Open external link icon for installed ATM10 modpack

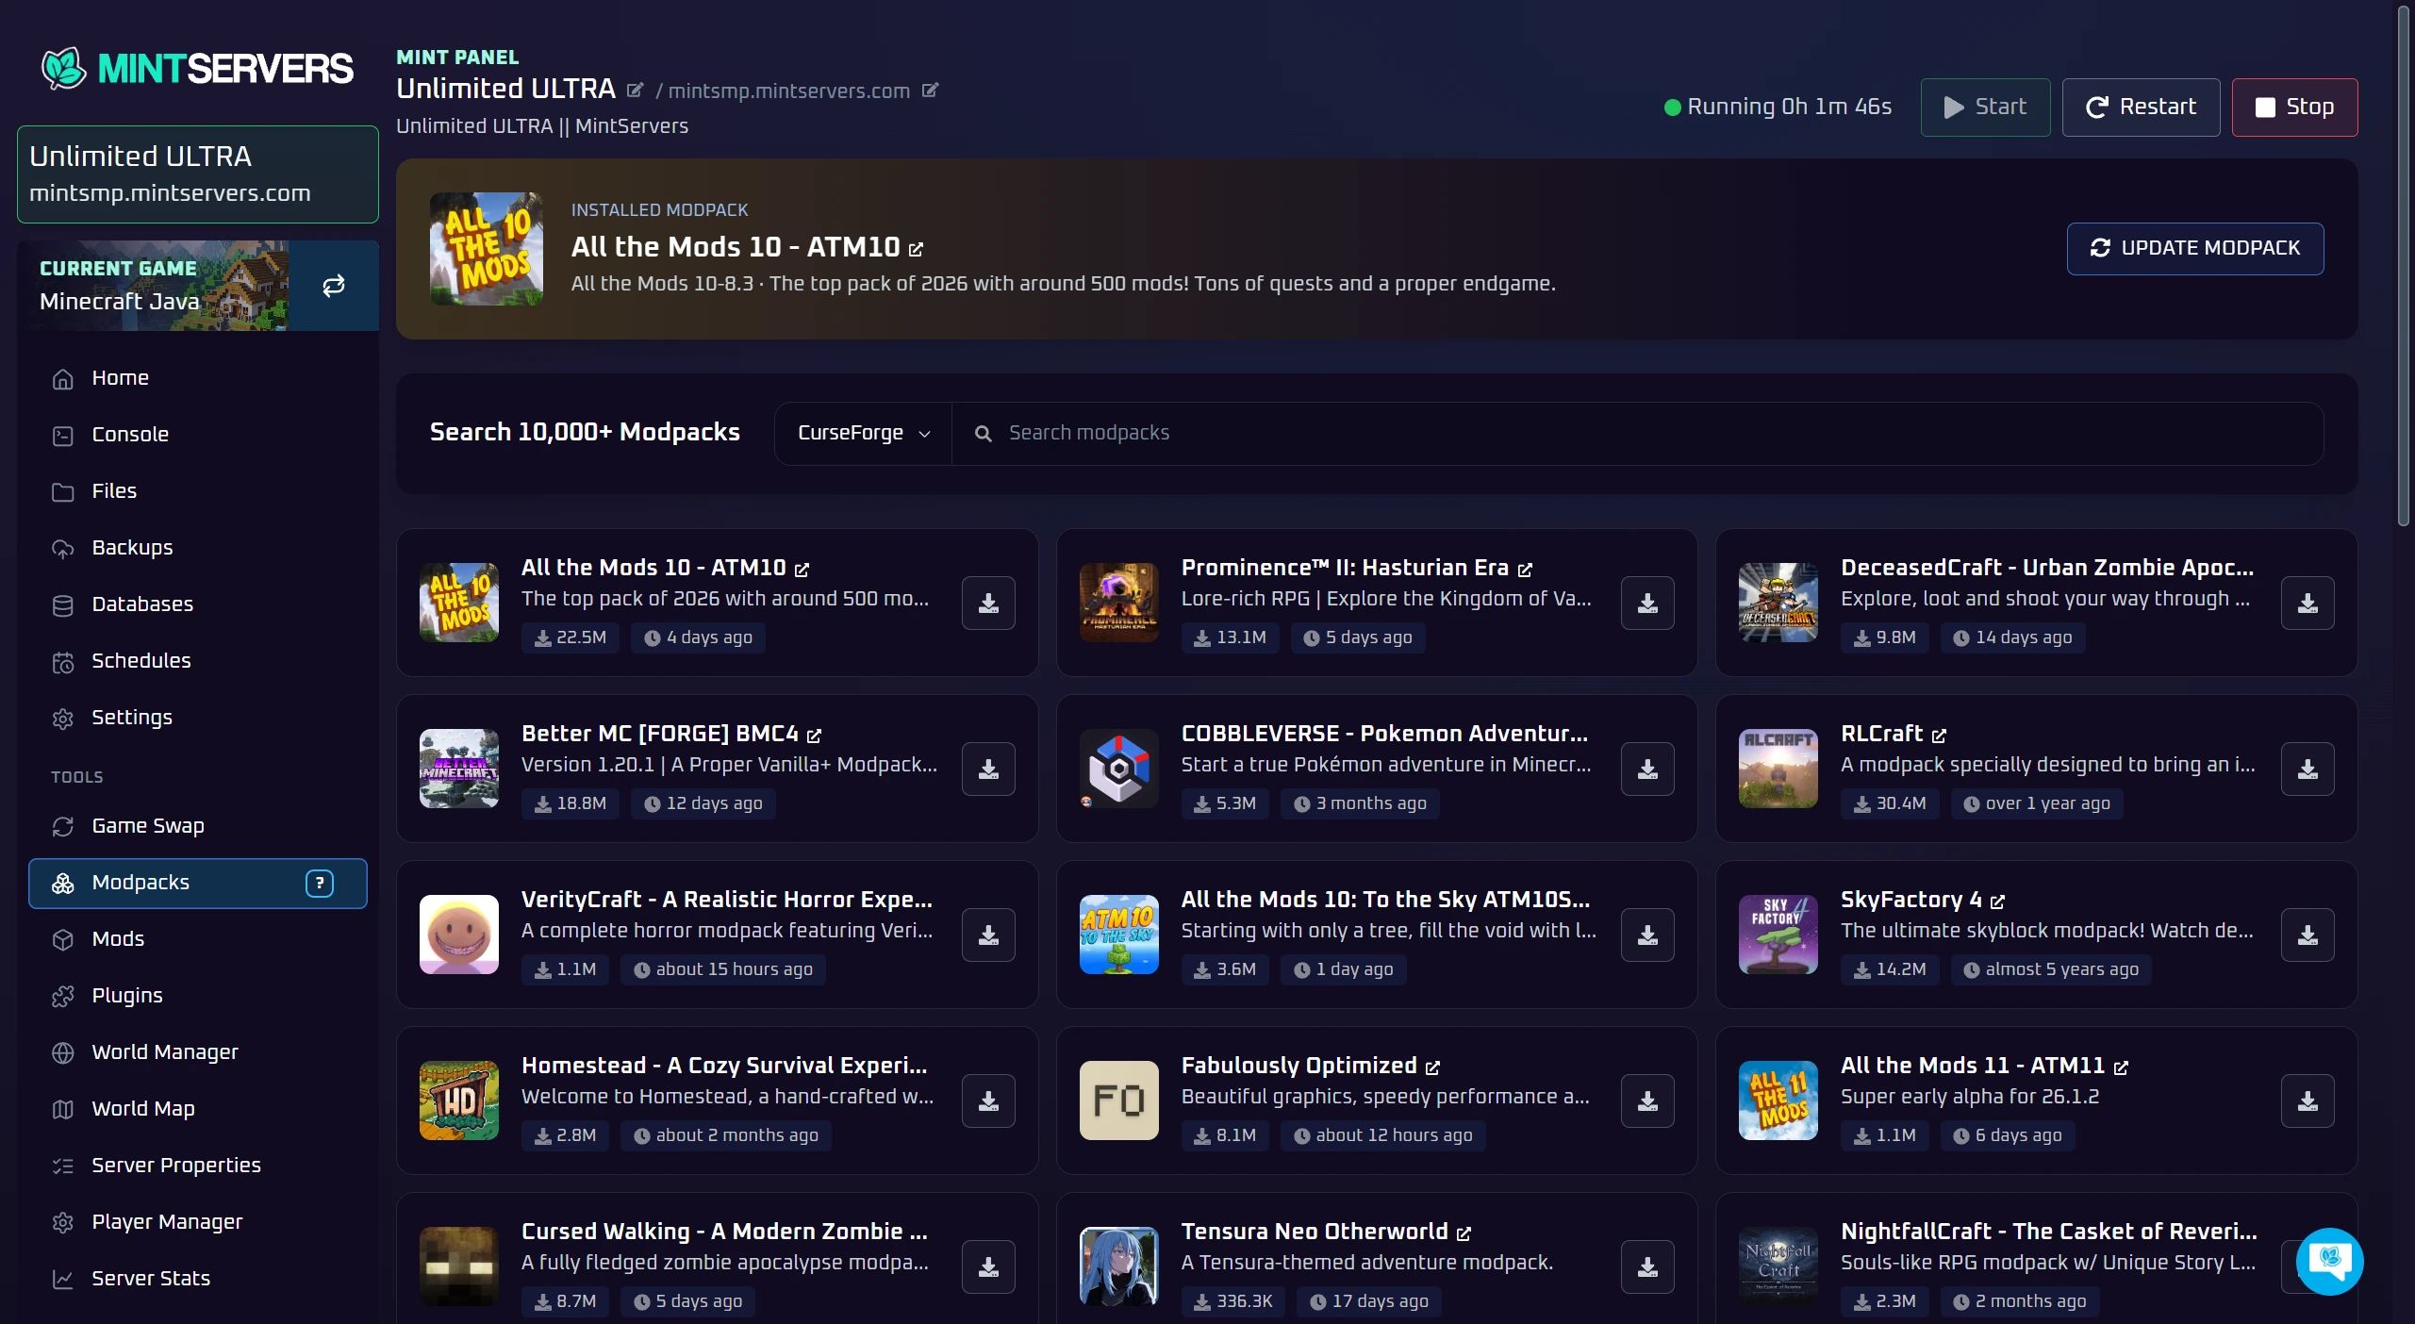[916, 249]
